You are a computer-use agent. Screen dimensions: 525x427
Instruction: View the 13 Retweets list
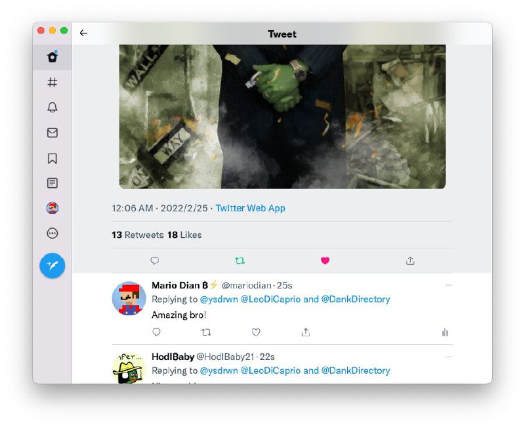click(138, 235)
